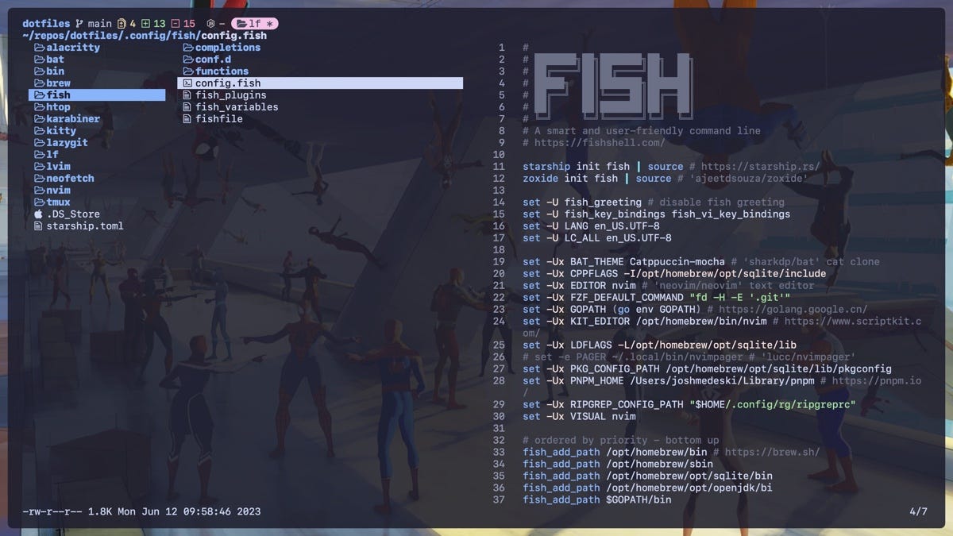Click the 'lucc/nvimpager' comment on line 26
Viewport: 953px width, 536px height.
point(808,357)
